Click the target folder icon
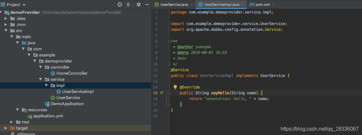The width and height of the screenshot is (362, 135). pyautogui.click(x=12, y=128)
